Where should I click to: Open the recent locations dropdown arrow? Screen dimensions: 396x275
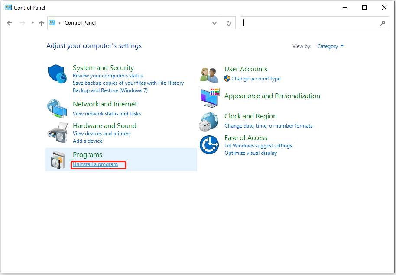coord(32,22)
